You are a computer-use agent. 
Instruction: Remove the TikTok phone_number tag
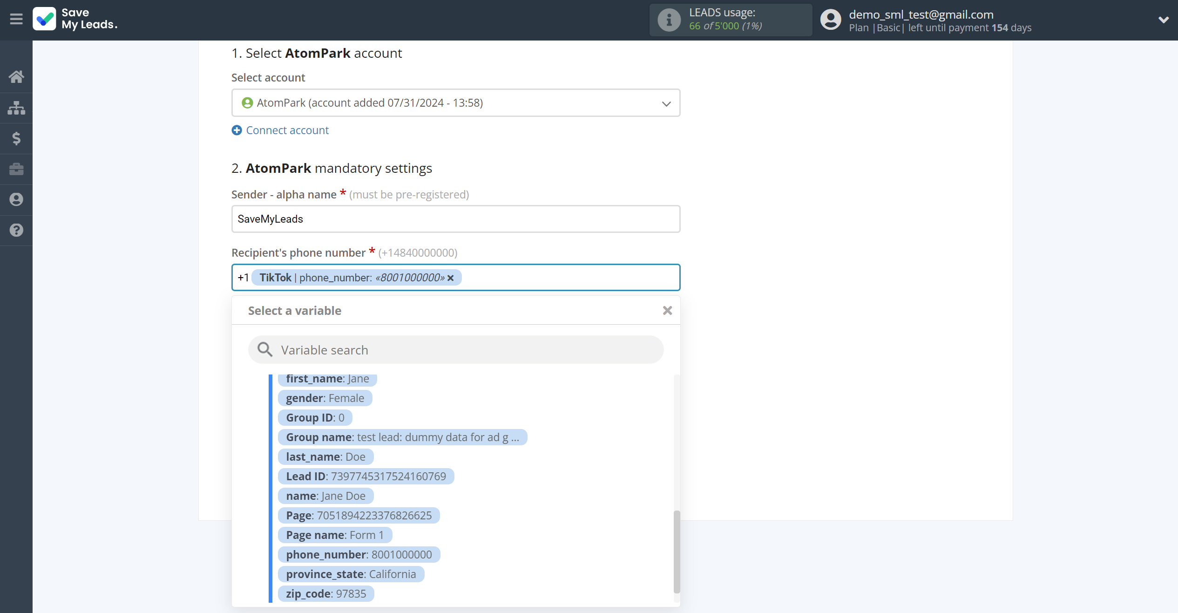click(x=451, y=278)
